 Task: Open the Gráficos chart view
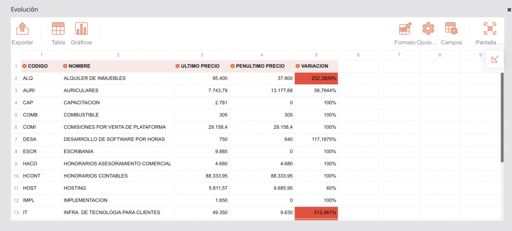click(81, 29)
